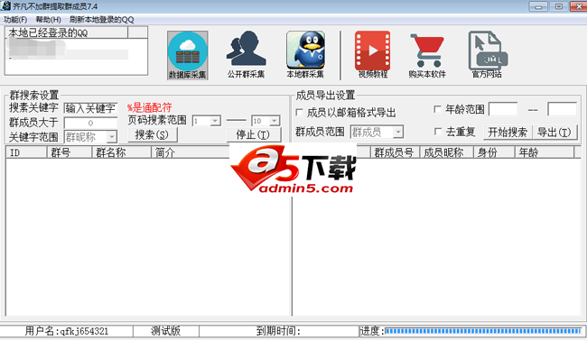
Task: Click the 停止(T) button
Action: (x=254, y=134)
